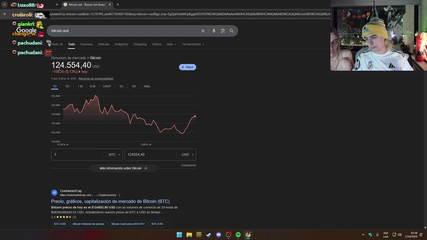The image size is (427, 240).
Task: Click the Bitcoin Cash price BCH #17 chip
Action: coord(128,224)
